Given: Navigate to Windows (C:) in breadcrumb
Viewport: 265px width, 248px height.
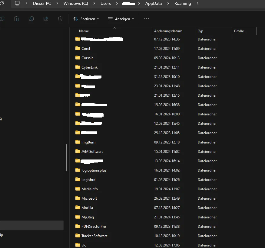Looking at the screenshot, I should tap(76, 3).
